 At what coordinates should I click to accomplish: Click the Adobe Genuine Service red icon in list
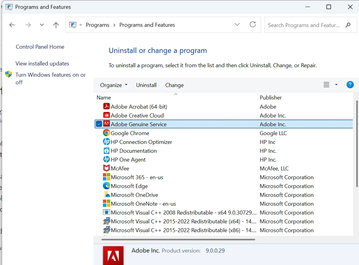coord(106,124)
